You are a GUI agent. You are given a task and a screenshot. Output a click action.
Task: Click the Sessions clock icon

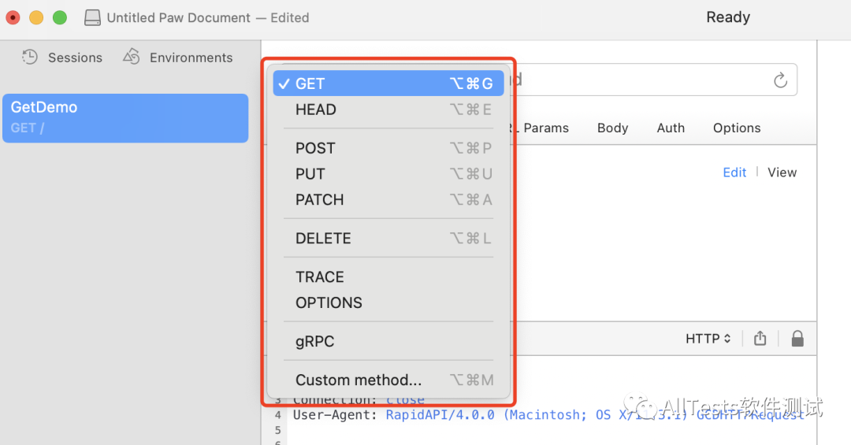[x=30, y=57]
